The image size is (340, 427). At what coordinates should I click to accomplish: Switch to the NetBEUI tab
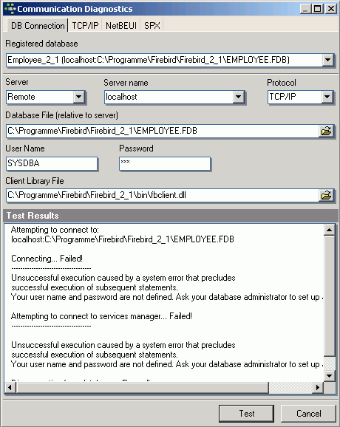(x=121, y=26)
